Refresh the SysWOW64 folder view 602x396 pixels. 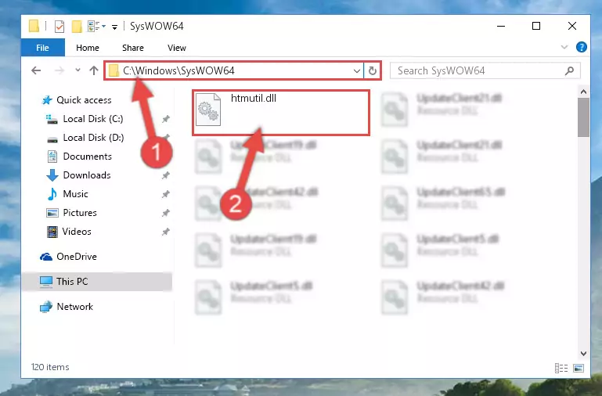(x=372, y=70)
